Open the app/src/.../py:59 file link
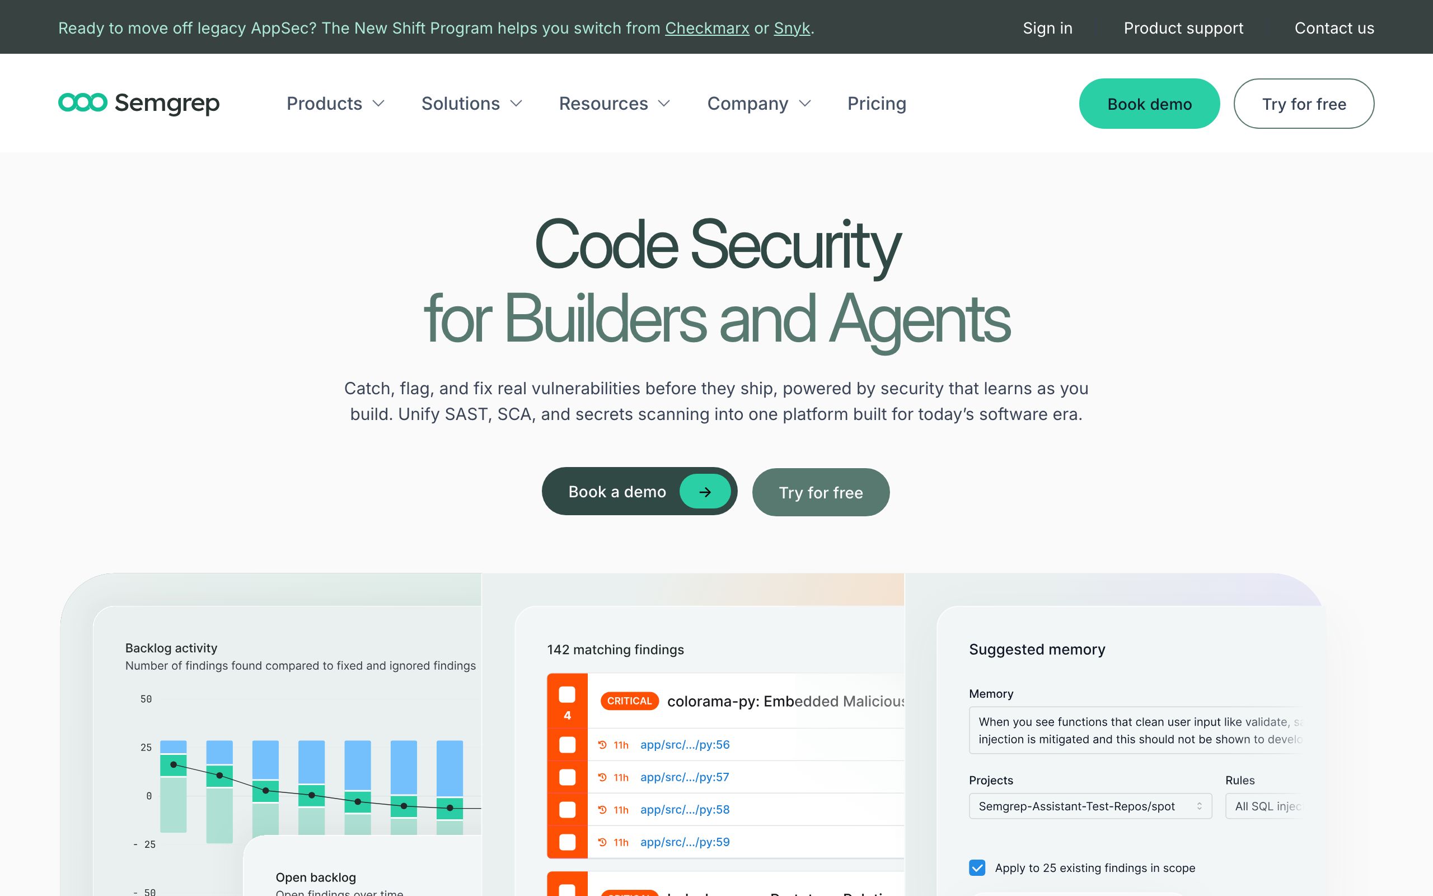 point(685,842)
